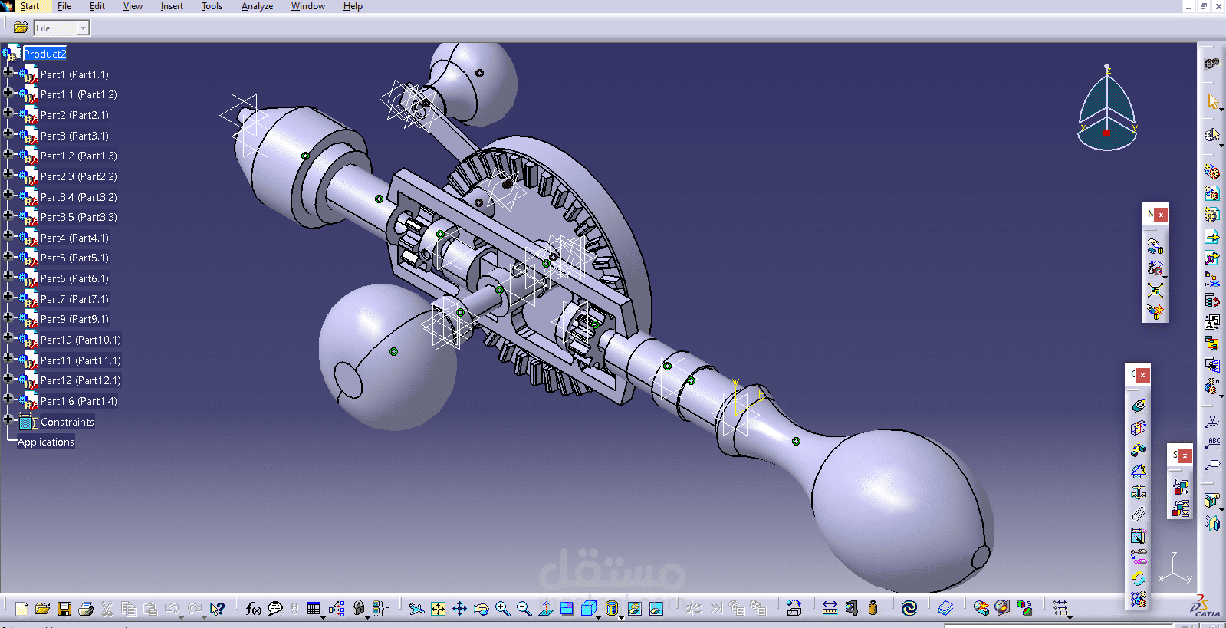The width and height of the screenshot is (1226, 628).
Task: Select Part9 (Part9.1) in the tree
Action: (74, 319)
